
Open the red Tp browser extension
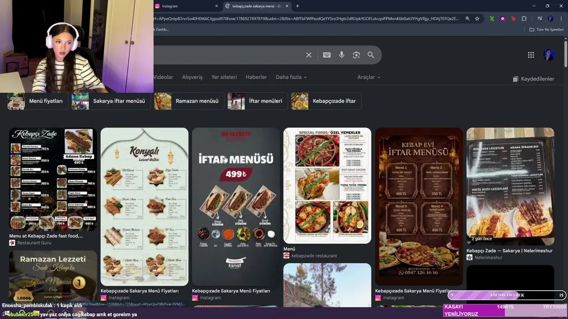pos(513,19)
